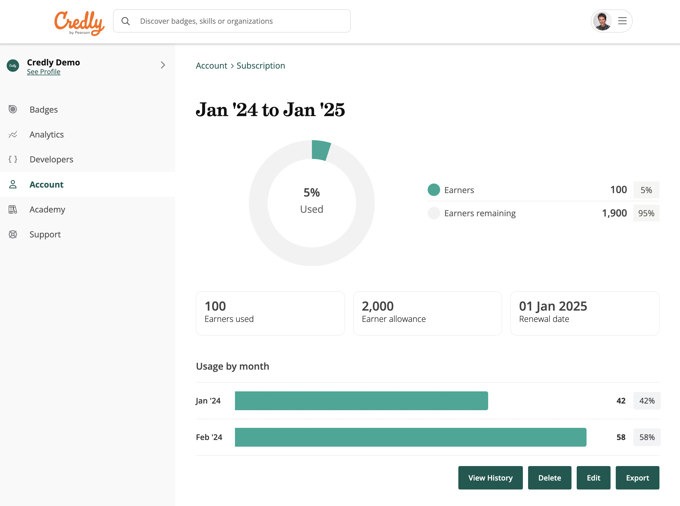680x506 pixels.
Task: Click the Credly Demo organization logo
Action: pyautogui.click(x=13, y=65)
